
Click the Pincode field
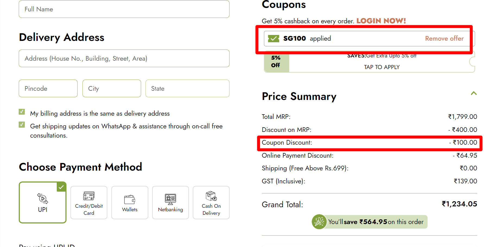click(x=48, y=89)
